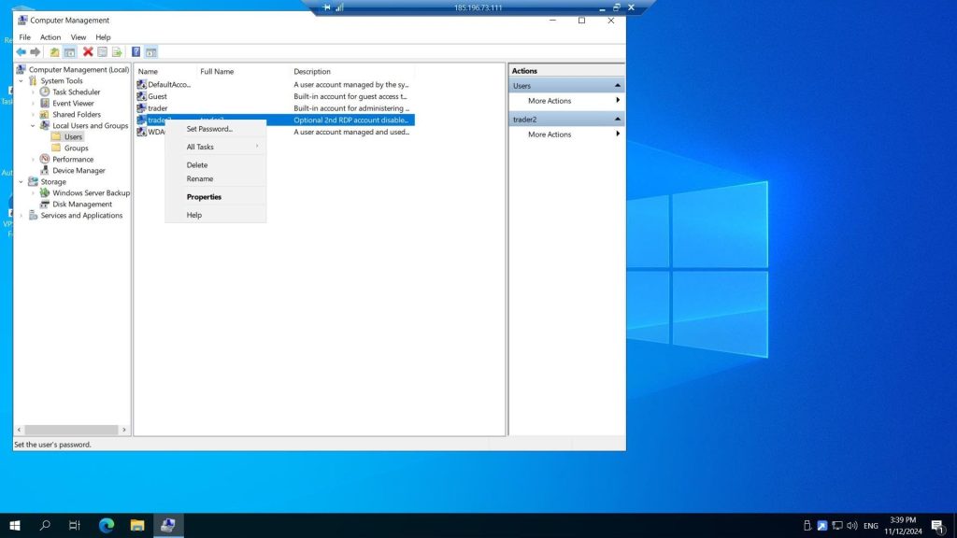This screenshot has width=957, height=538.
Task: Click the red Delete toolbar icon
Action: pos(88,52)
